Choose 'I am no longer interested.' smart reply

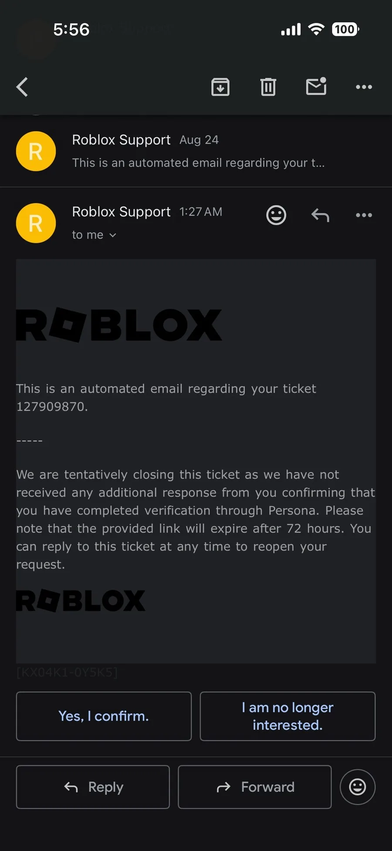287,716
